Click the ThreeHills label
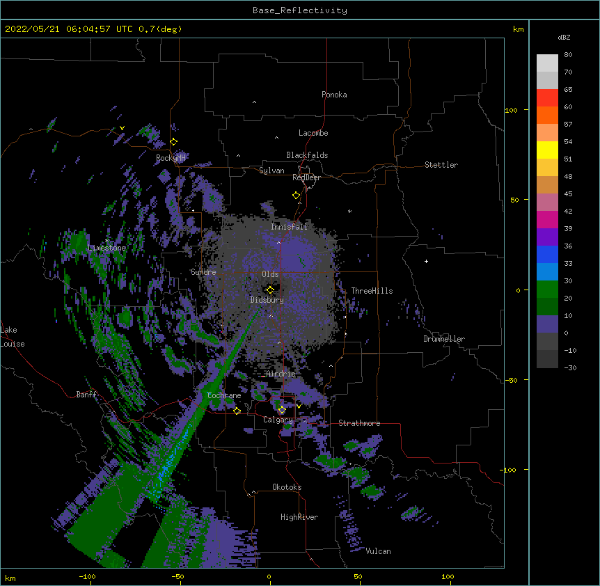Viewport: 600px width, 586px height. click(x=372, y=291)
